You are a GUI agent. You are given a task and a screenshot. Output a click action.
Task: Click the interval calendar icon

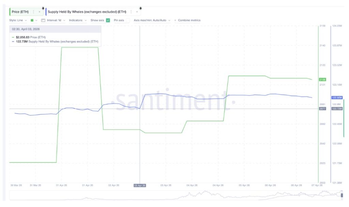coord(43,20)
